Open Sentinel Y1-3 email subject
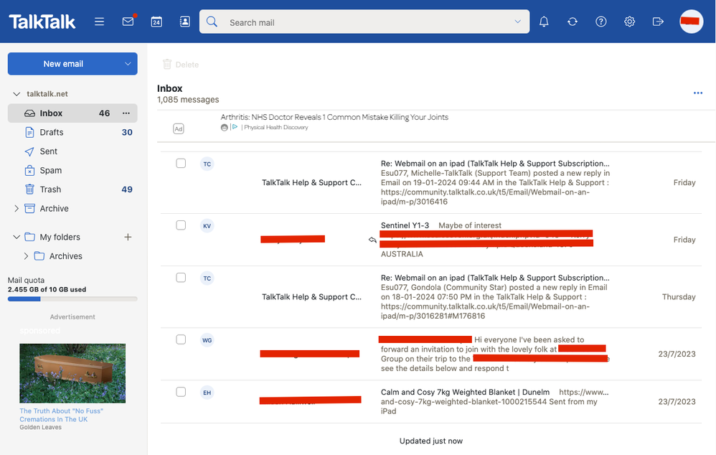Image resolution: width=716 pixels, height=455 pixels. click(405, 225)
